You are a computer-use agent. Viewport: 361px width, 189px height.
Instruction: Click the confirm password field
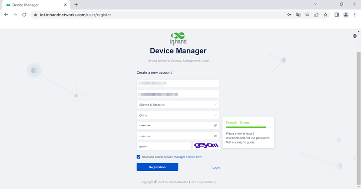coord(178,136)
